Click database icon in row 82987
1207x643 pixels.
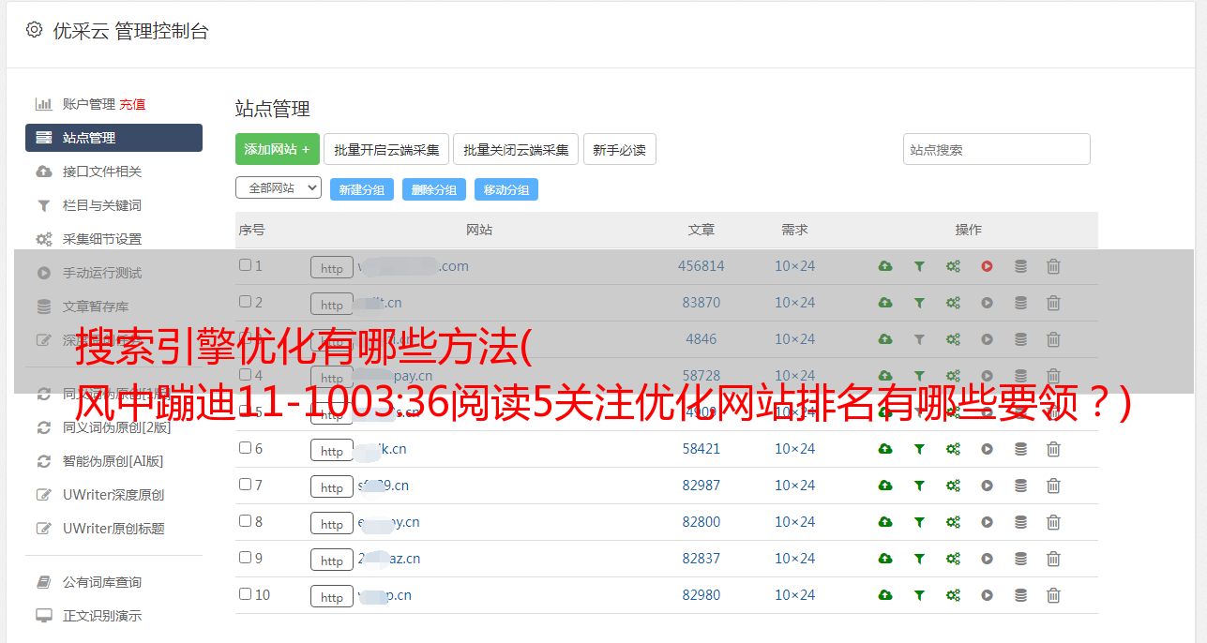tap(1020, 486)
